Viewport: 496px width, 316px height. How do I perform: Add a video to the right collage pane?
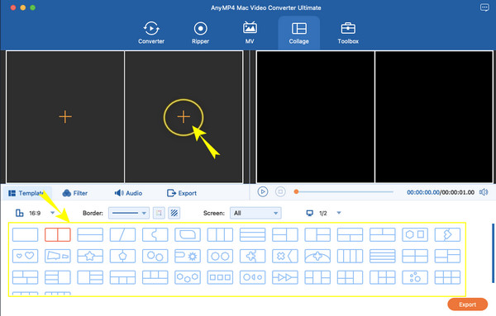[x=184, y=117]
